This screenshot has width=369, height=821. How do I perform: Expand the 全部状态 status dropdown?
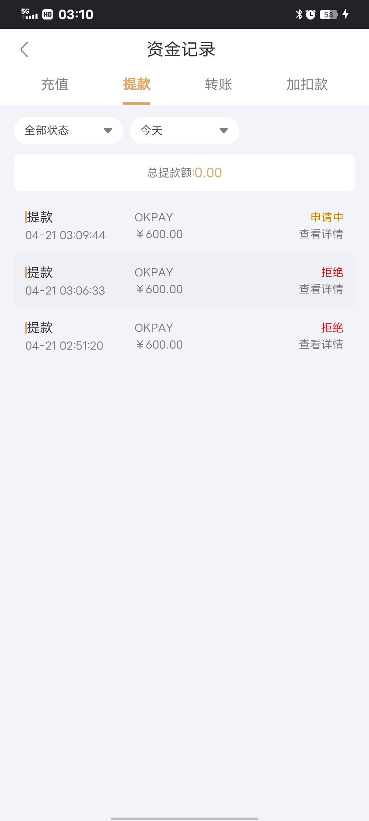pos(68,131)
